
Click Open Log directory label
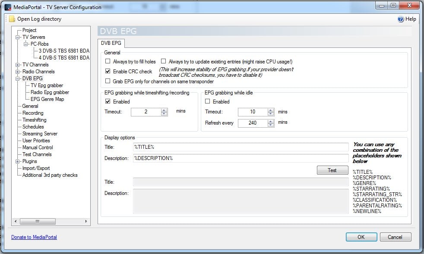39,19
